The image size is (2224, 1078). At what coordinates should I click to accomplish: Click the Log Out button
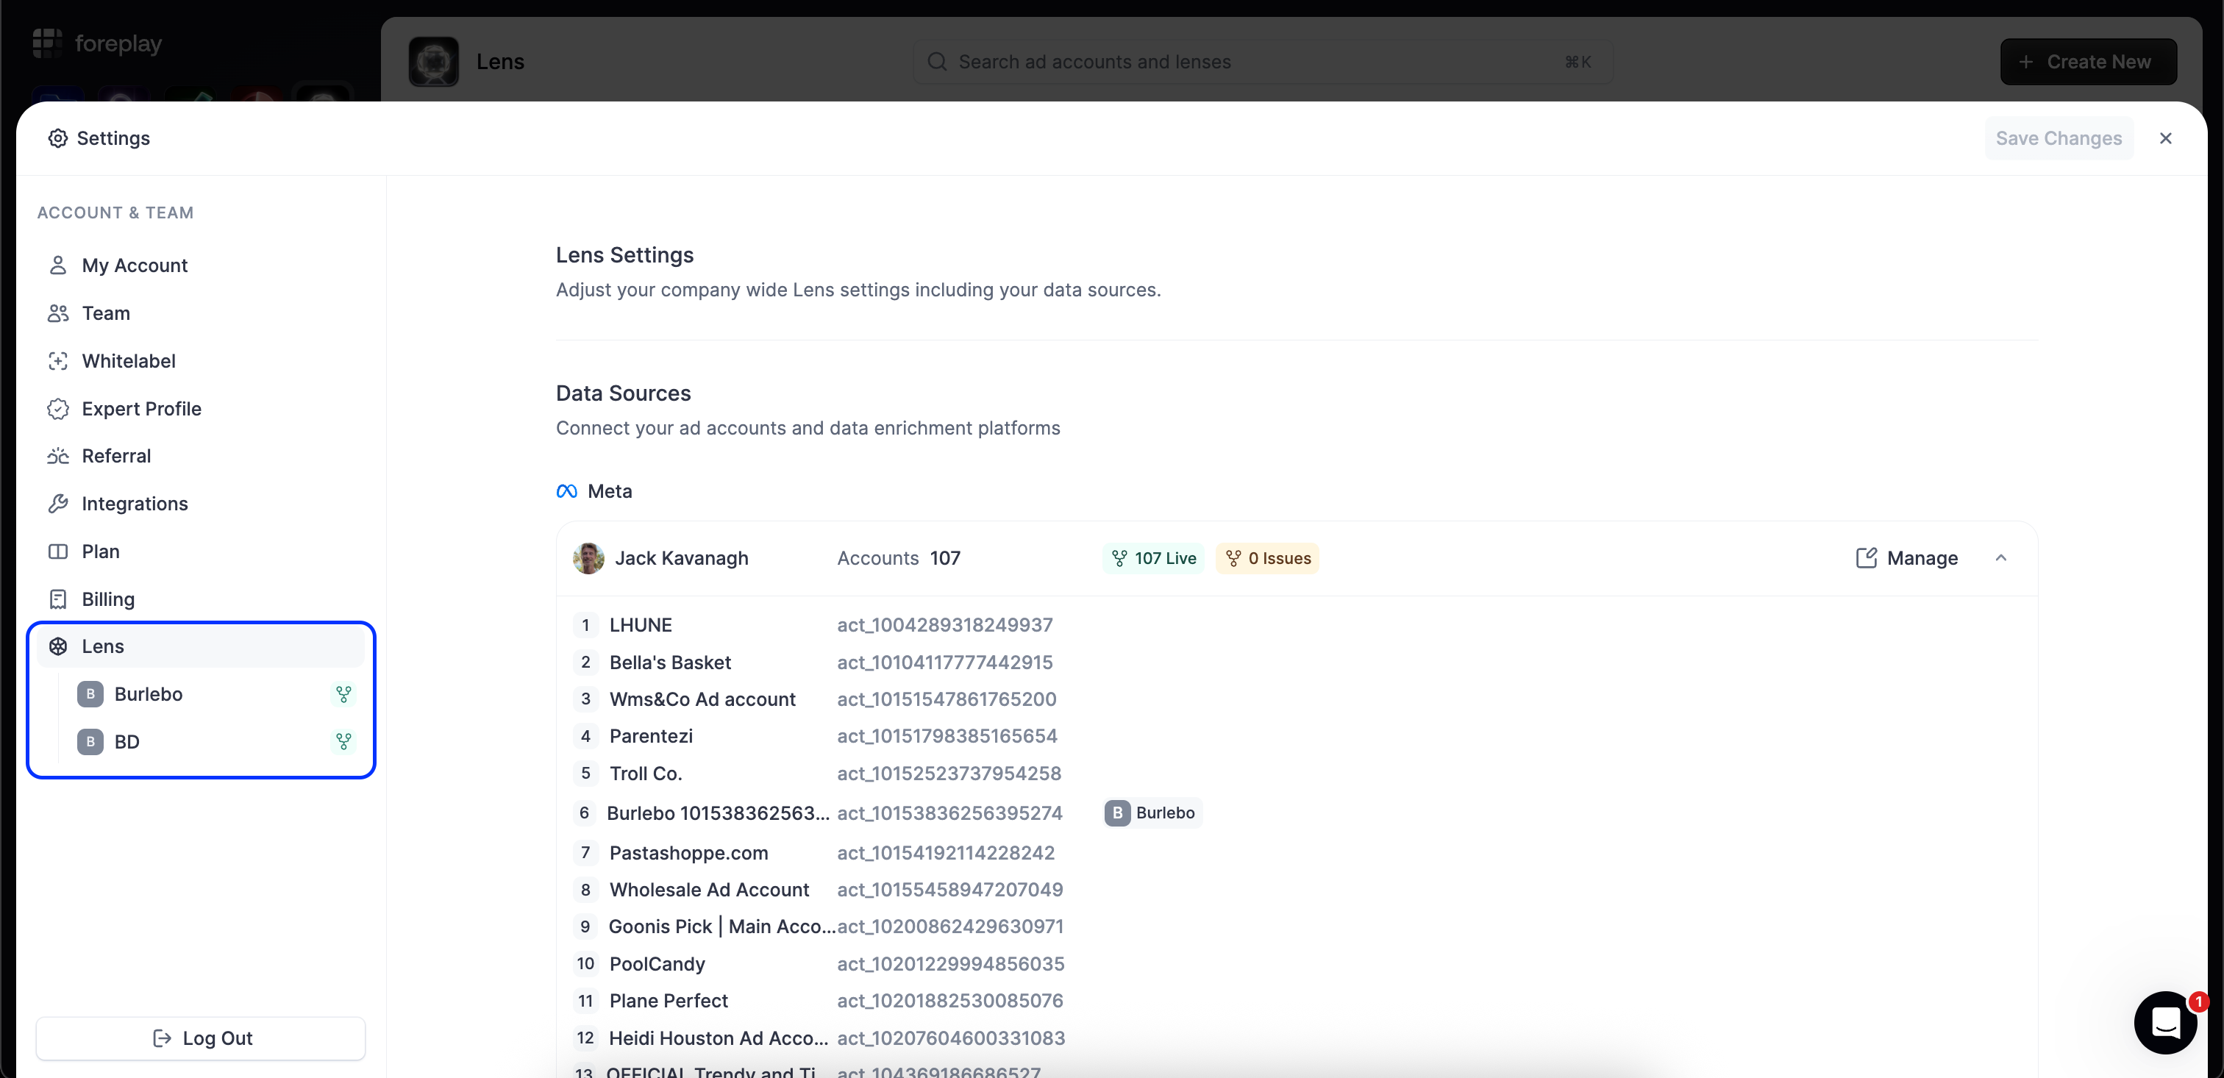coord(200,1038)
